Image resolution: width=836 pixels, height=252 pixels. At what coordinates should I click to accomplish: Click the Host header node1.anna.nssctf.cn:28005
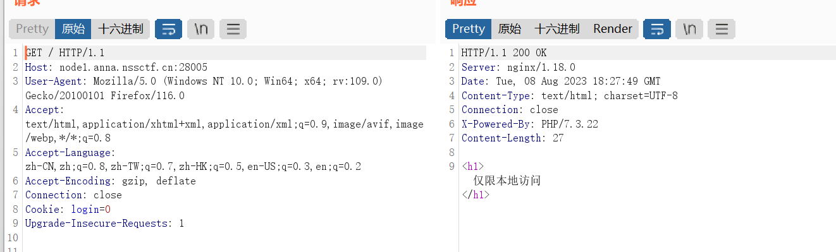116,67
